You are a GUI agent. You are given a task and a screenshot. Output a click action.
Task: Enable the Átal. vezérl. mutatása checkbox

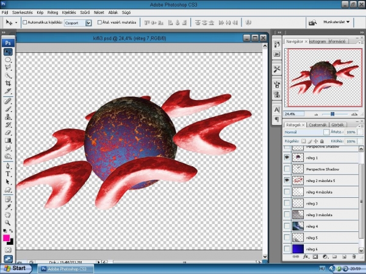pos(99,23)
